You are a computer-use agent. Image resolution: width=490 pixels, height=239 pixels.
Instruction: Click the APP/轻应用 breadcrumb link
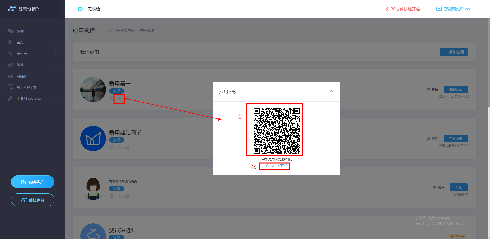click(125, 31)
